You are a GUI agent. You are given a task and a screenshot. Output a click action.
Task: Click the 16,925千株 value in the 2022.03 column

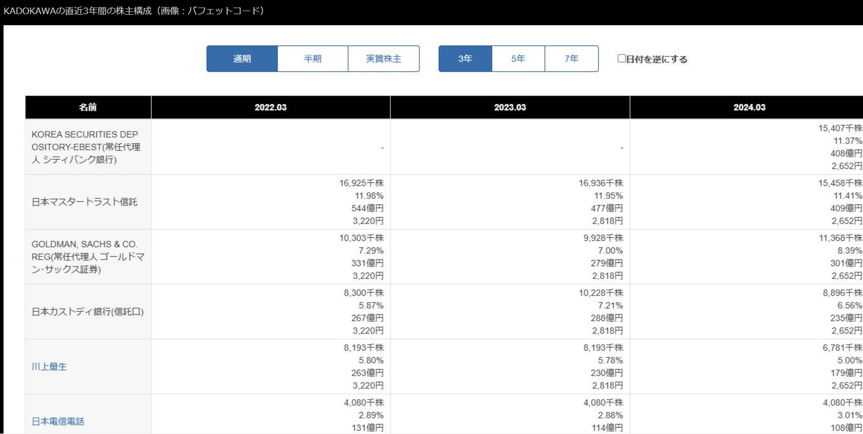pyautogui.click(x=361, y=183)
